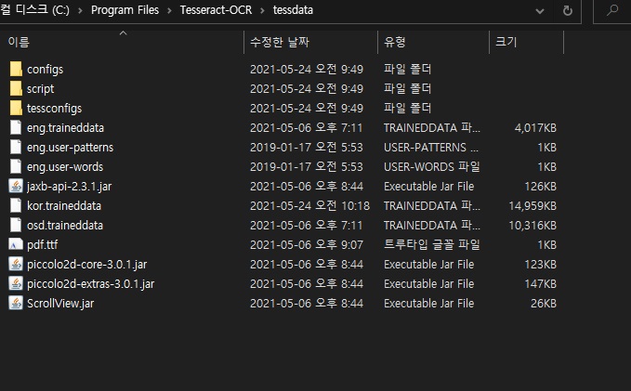The width and height of the screenshot is (631, 391).
Task: Click the eng.traineddata file icon
Action: coord(16,127)
